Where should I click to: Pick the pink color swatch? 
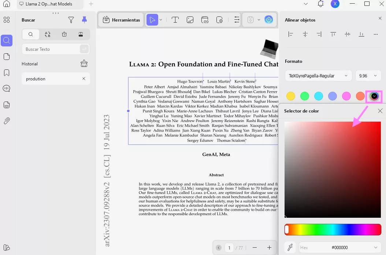[x=346, y=96]
